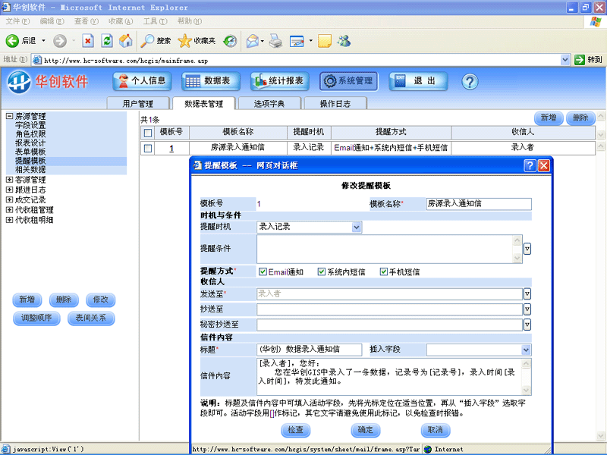The width and height of the screenshot is (607, 455).
Task: Click the 表间关系 button
Action: [x=91, y=318]
